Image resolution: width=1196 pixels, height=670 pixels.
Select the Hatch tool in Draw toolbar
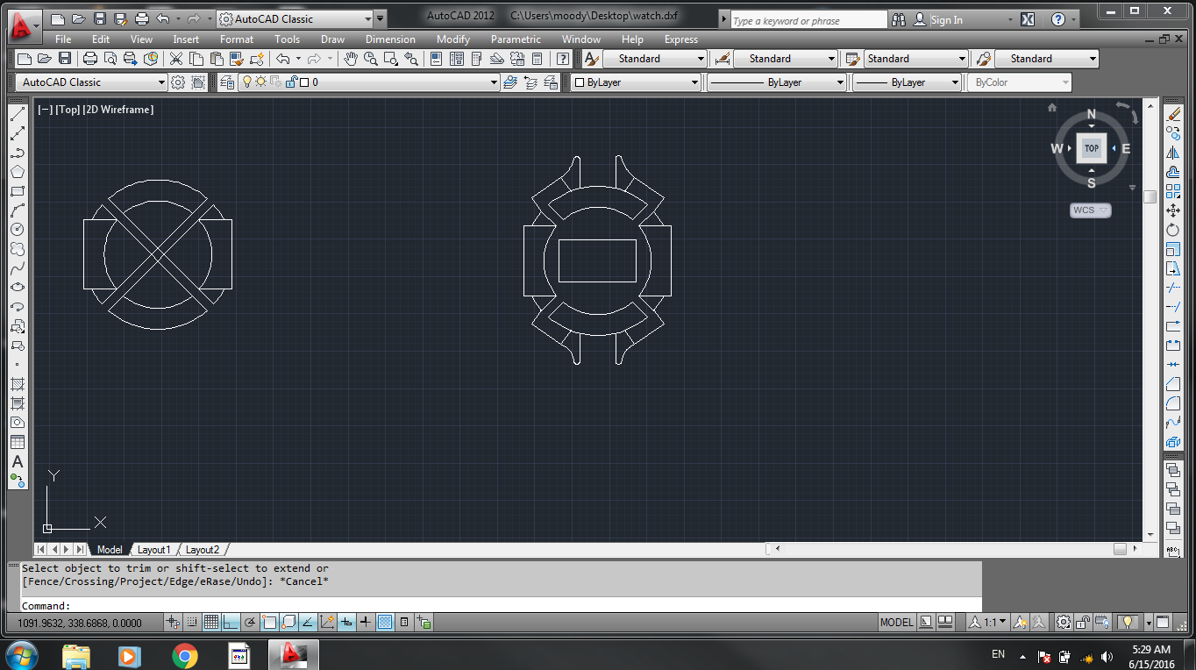tap(18, 384)
